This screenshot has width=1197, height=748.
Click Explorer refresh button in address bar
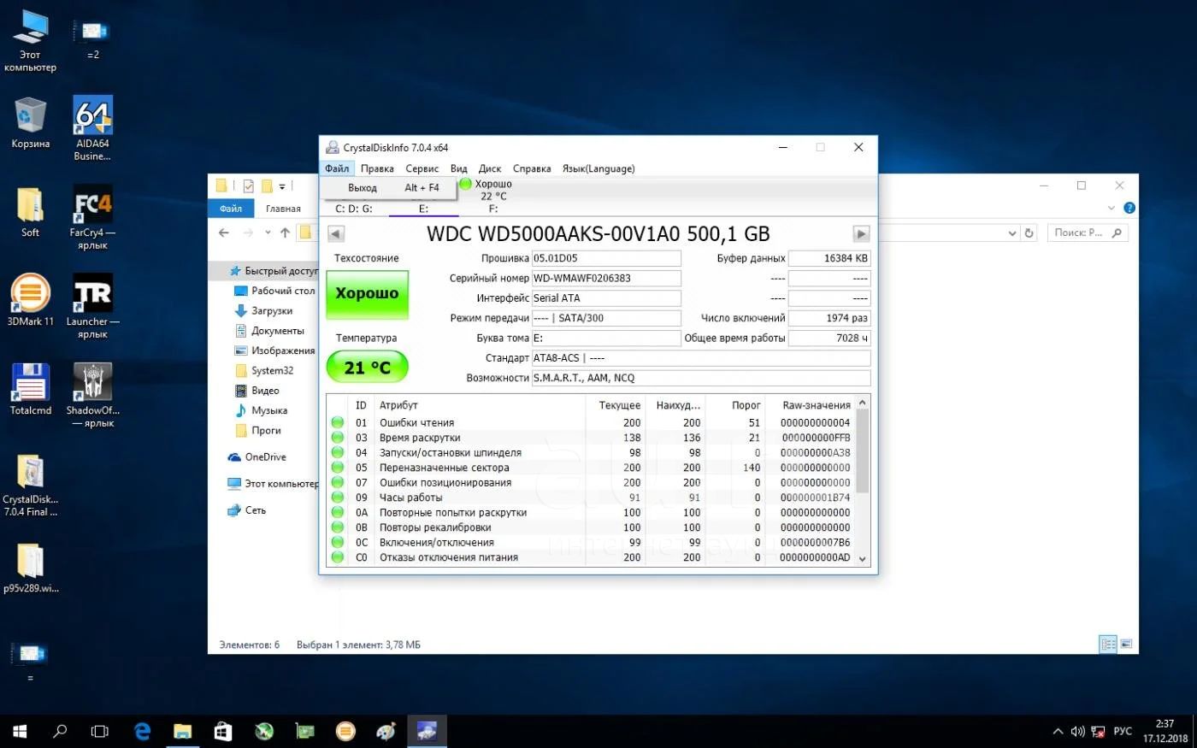1029,233
